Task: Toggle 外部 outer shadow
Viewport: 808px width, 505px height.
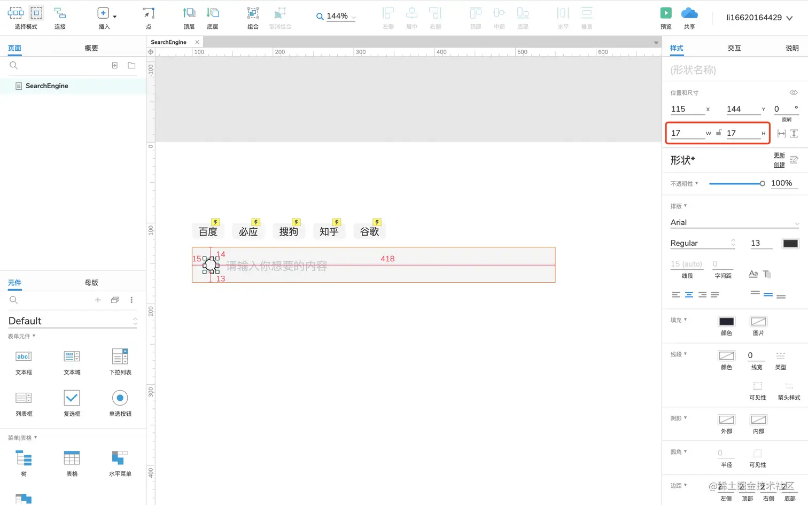Action: 726,419
